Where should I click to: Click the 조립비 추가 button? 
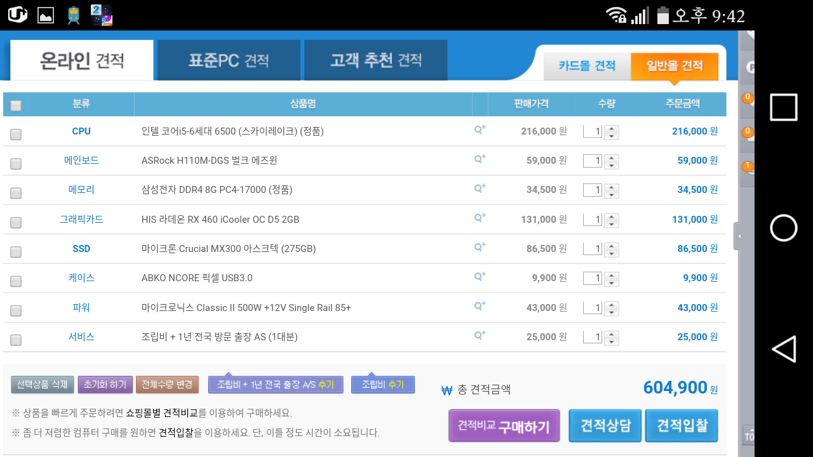click(x=383, y=385)
